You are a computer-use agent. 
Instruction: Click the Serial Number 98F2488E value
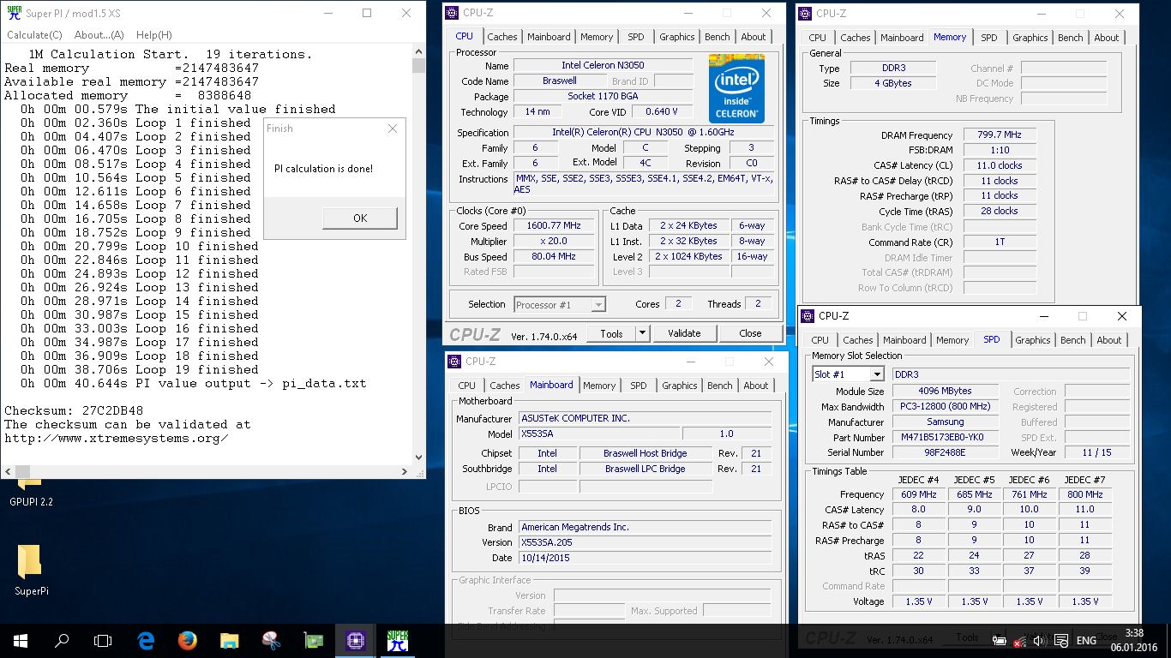[x=945, y=452]
